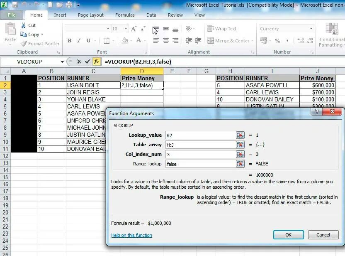Toggle Align Text Left
Image resolution: width=345 pixels, height=256 pixels.
point(156,41)
